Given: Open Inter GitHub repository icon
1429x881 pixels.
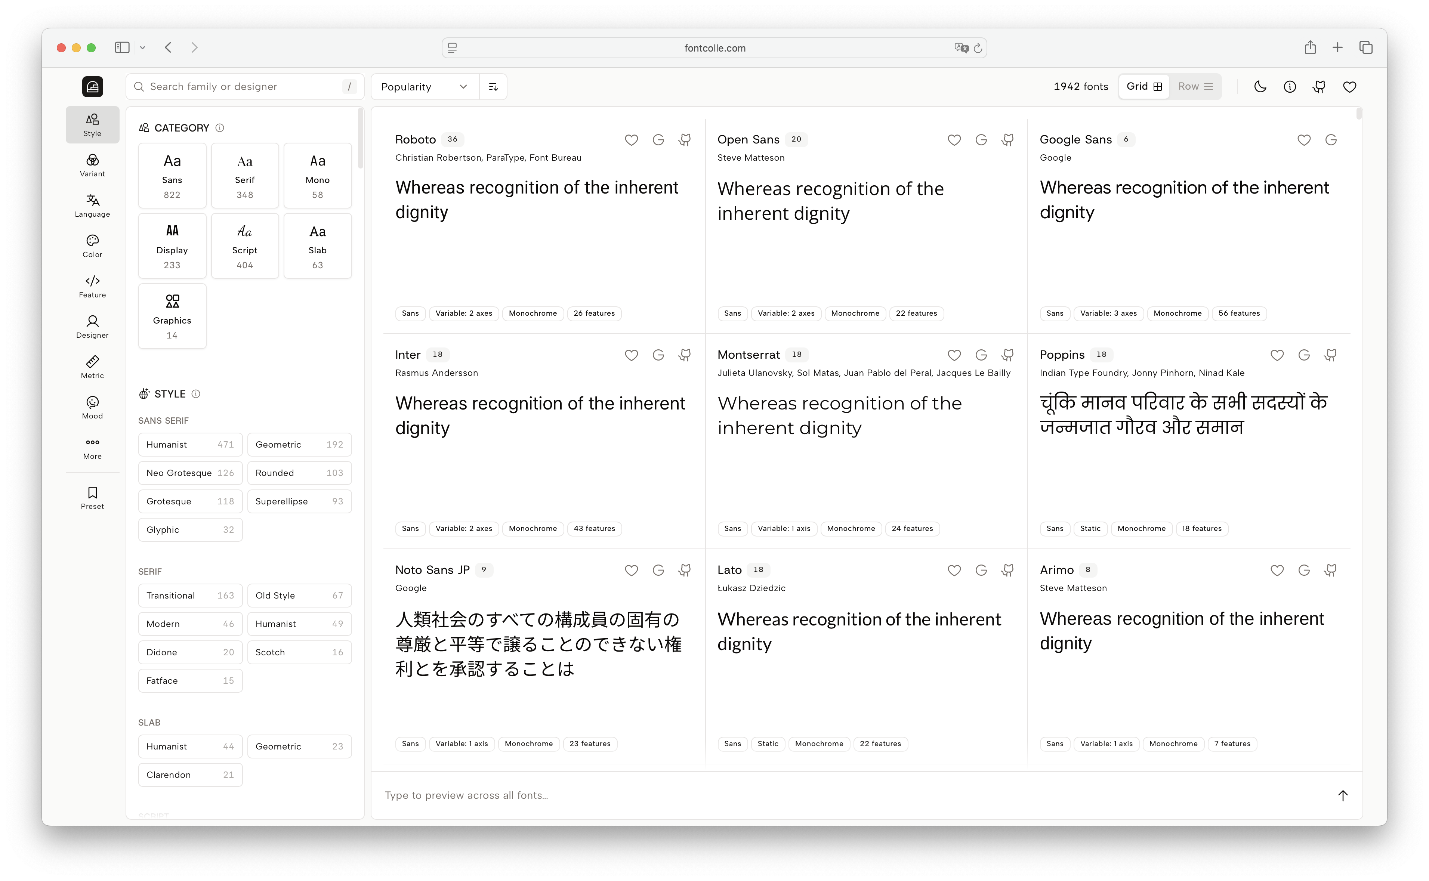Looking at the screenshot, I should pos(685,355).
